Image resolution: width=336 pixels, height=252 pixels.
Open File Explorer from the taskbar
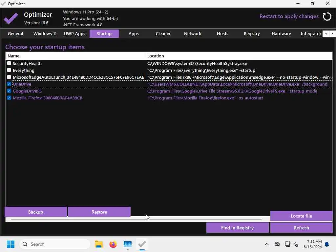point(99,244)
